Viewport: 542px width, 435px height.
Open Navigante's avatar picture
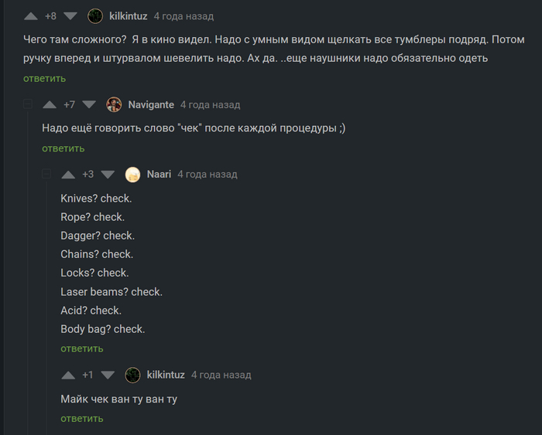point(114,105)
